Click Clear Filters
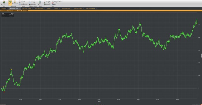Viewport: 202px width, 105px height. [x=55, y=3]
